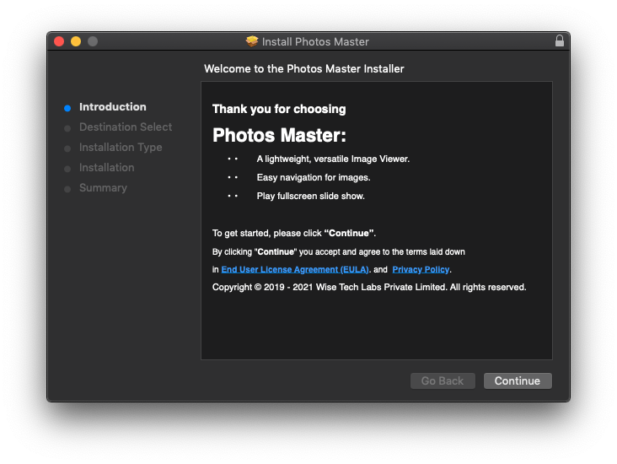Screen dimensions: 617x464
Task: Minimize the installer with yellow button
Action: coord(76,41)
